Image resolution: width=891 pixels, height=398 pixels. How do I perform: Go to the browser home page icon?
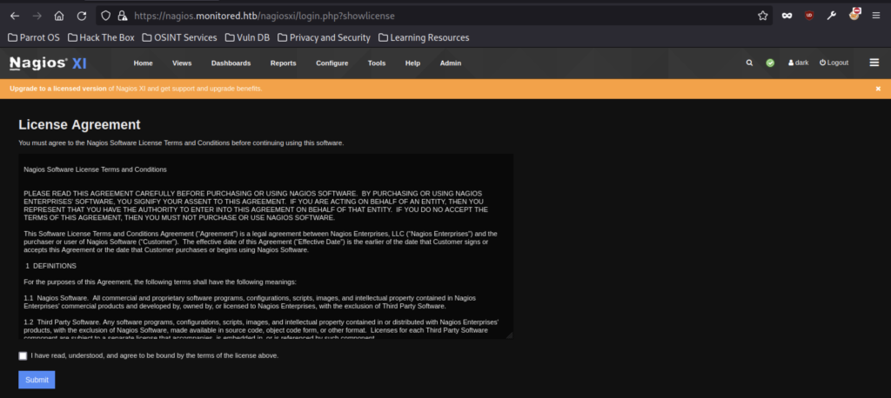[59, 16]
